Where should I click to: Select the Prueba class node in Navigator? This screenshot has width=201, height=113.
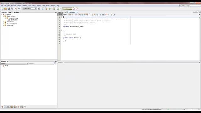click(x=7, y=66)
